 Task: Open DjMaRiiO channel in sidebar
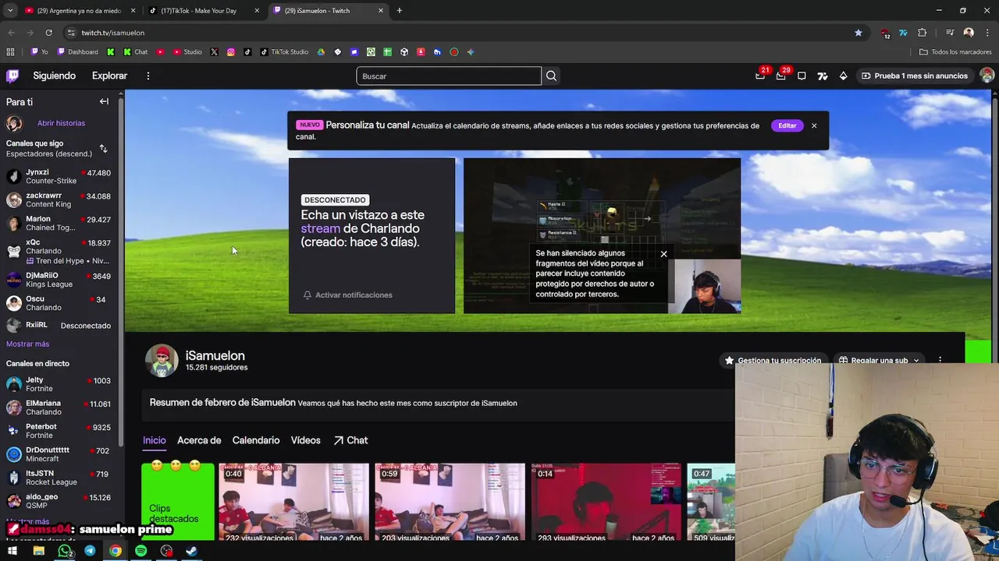click(x=59, y=280)
